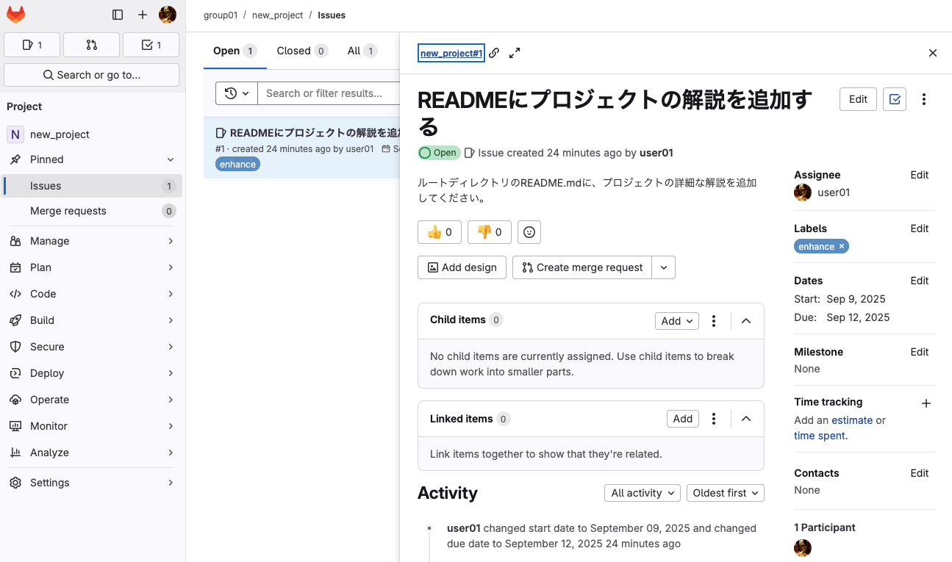The height and width of the screenshot is (562, 952).
Task: Click the GitLab fox logo
Action: click(15, 15)
